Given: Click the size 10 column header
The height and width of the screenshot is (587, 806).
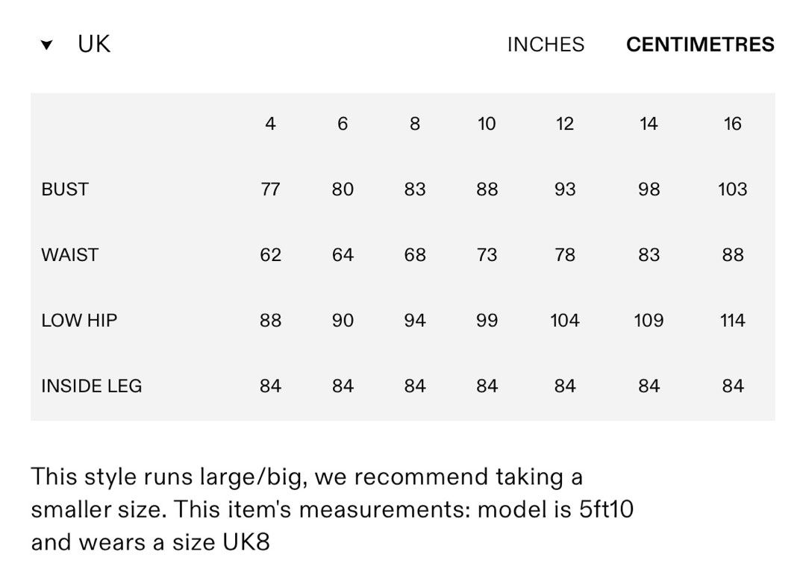Looking at the screenshot, I should 487,124.
